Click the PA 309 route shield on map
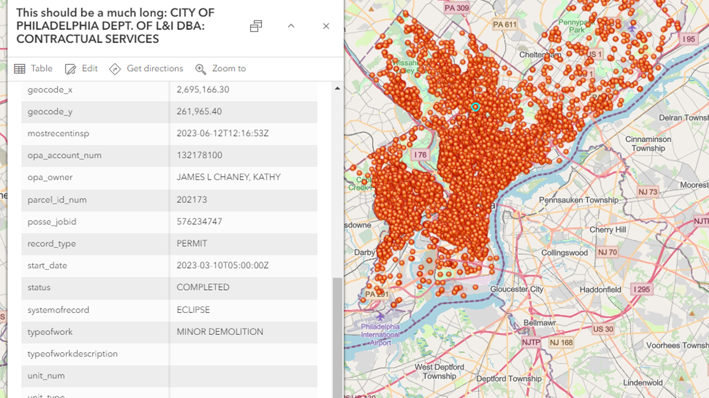 [x=456, y=8]
